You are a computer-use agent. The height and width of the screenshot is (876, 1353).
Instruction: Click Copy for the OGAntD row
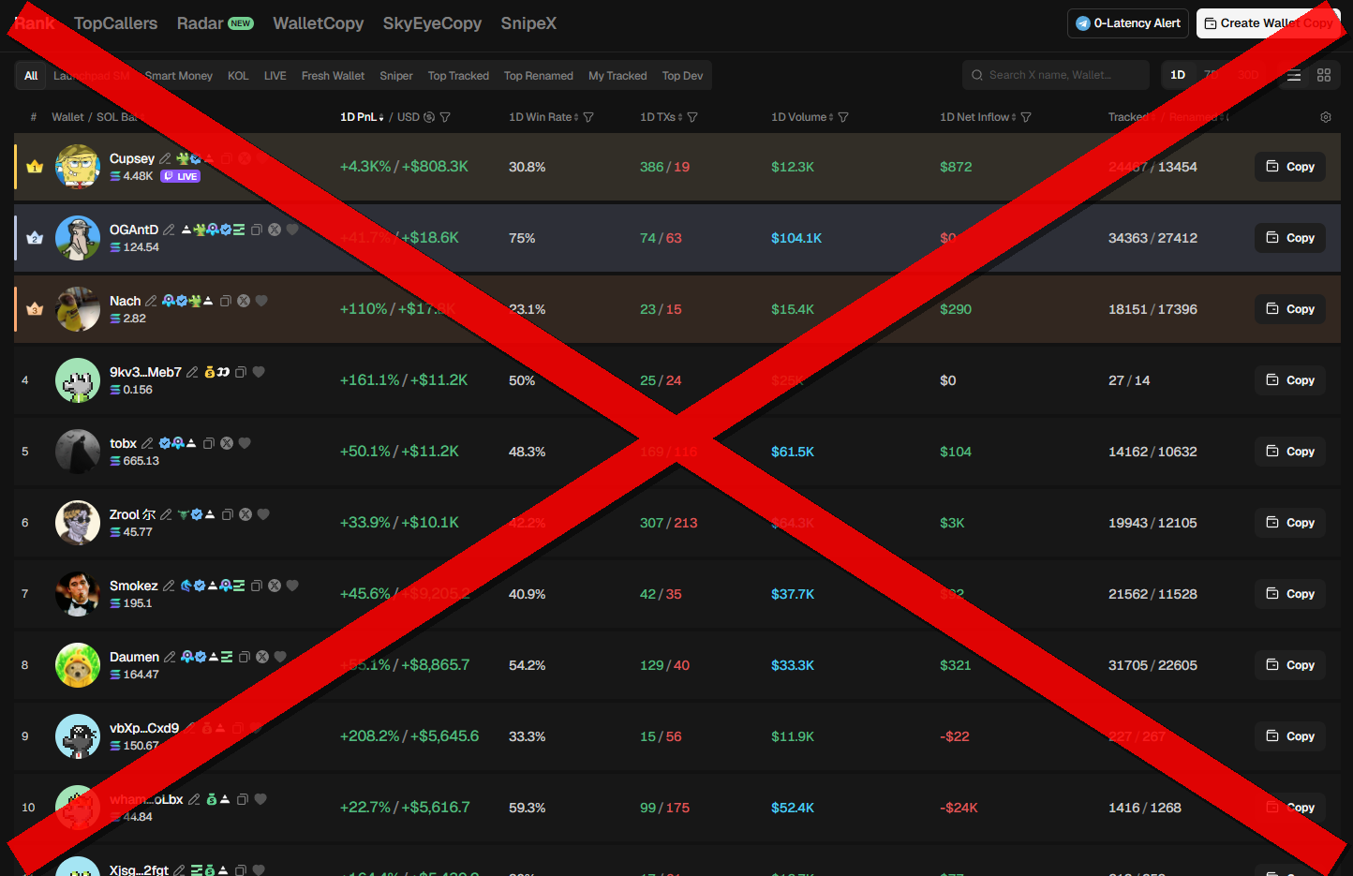tap(1290, 238)
